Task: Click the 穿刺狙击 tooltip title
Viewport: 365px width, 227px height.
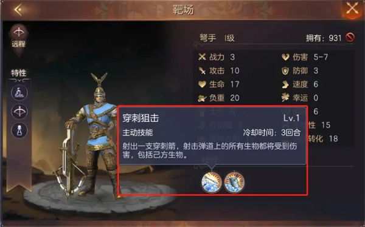Action: 141,118
